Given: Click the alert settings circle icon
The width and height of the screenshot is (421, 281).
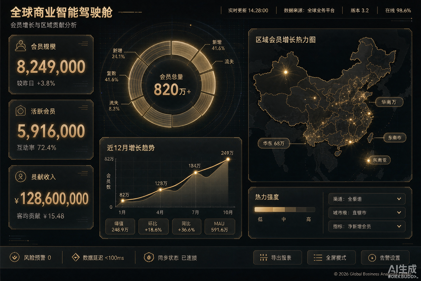Looking at the screenshot, I should tap(372, 258).
